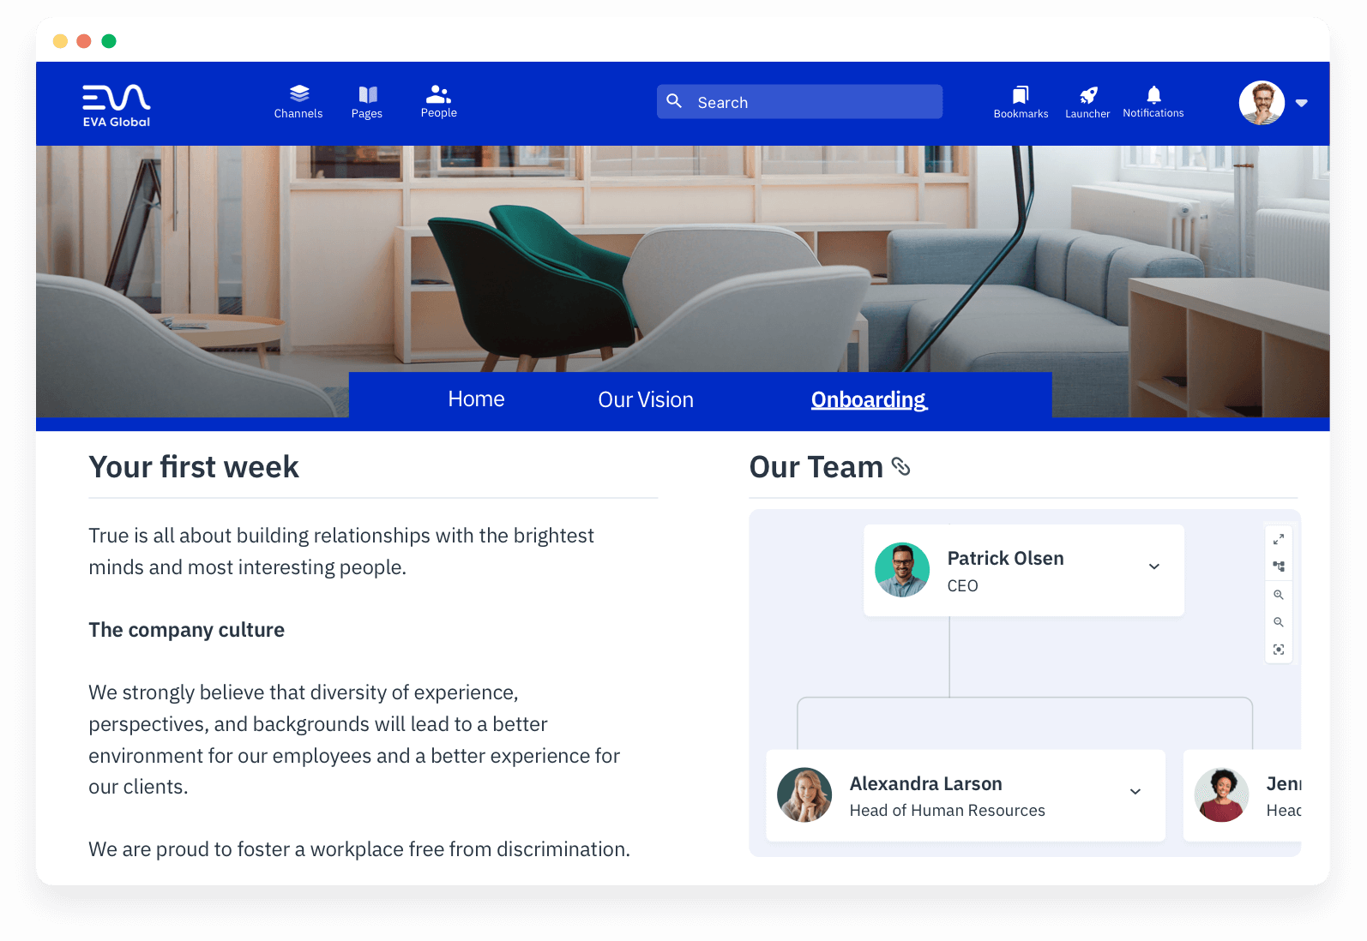The width and height of the screenshot is (1367, 941).
Task: Open the People directory
Action: (x=438, y=102)
